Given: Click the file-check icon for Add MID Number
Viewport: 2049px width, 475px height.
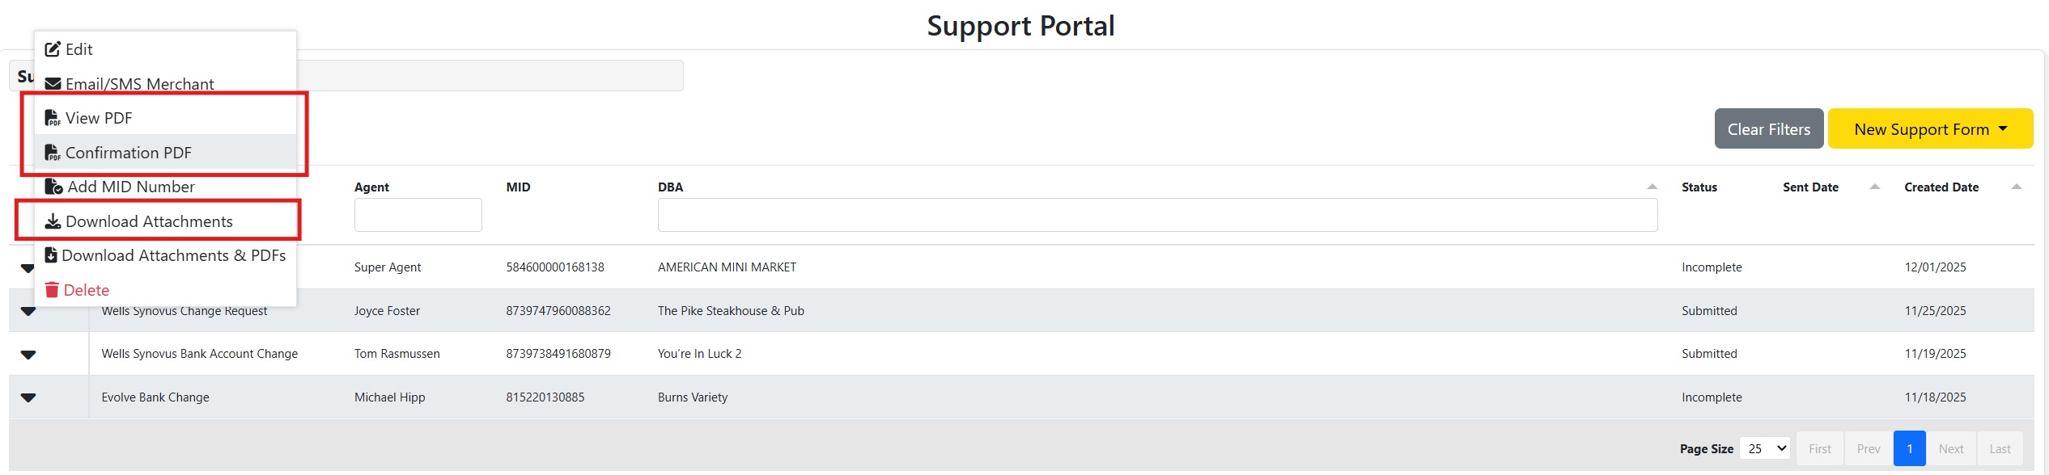Looking at the screenshot, I should click(53, 187).
